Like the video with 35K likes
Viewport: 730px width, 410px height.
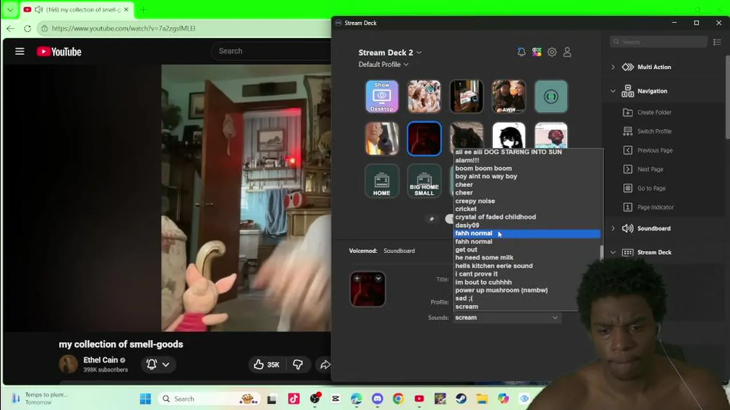click(266, 364)
